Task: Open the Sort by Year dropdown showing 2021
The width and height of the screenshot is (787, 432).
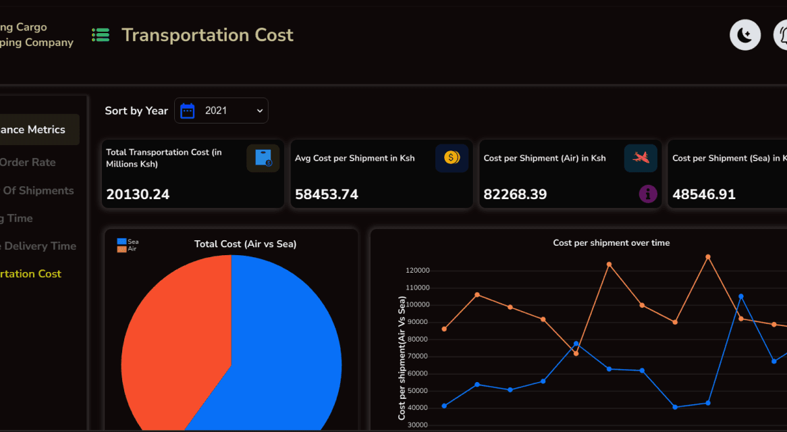Action: point(221,111)
